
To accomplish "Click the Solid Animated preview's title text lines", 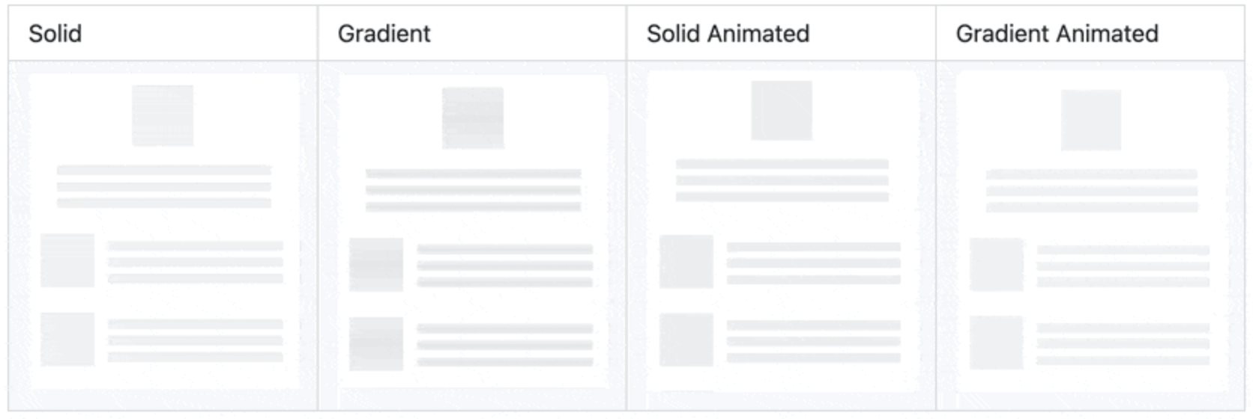I will (x=782, y=180).
